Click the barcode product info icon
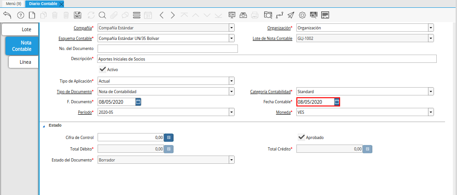This screenshot has height=195, width=457. click(313, 15)
